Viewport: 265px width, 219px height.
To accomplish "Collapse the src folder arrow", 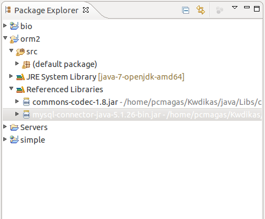I will (11, 50).
